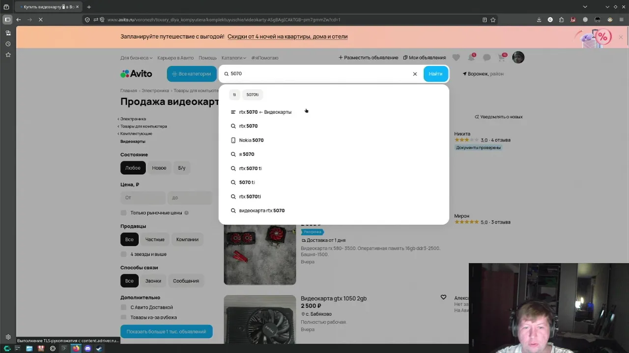
Task: Choose suggestion 'видеокарта rtx 5070'
Action: [334, 210]
